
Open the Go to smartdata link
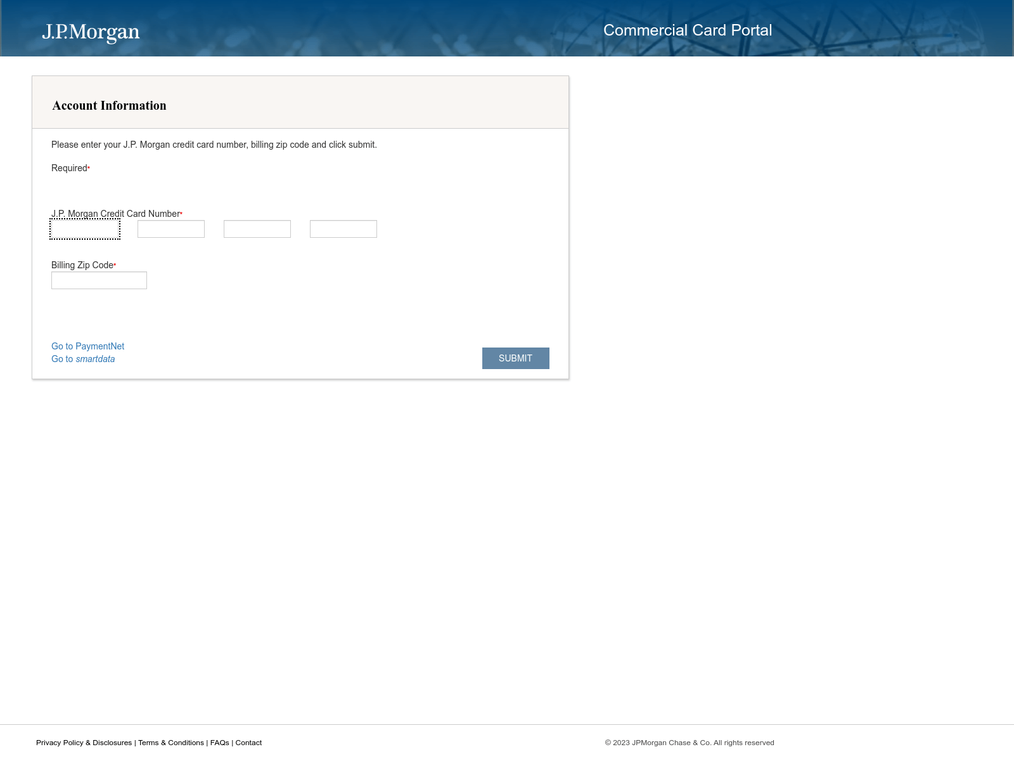pyautogui.click(x=83, y=359)
